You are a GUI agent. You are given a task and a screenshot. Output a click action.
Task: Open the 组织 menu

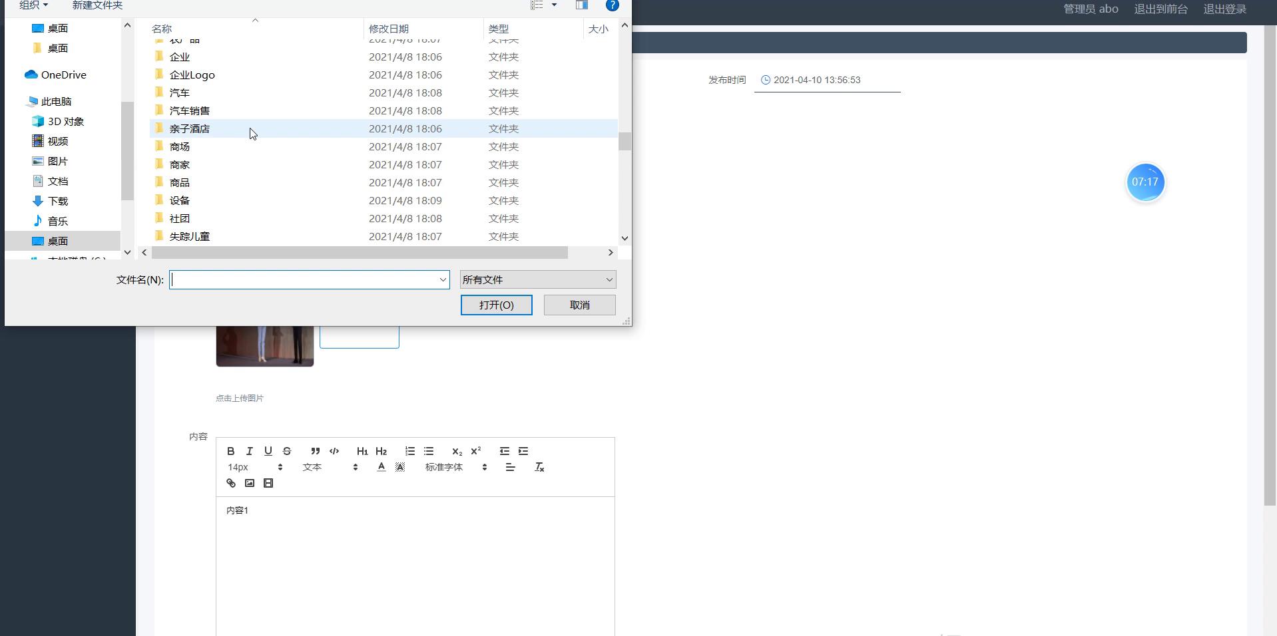pos(33,5)
